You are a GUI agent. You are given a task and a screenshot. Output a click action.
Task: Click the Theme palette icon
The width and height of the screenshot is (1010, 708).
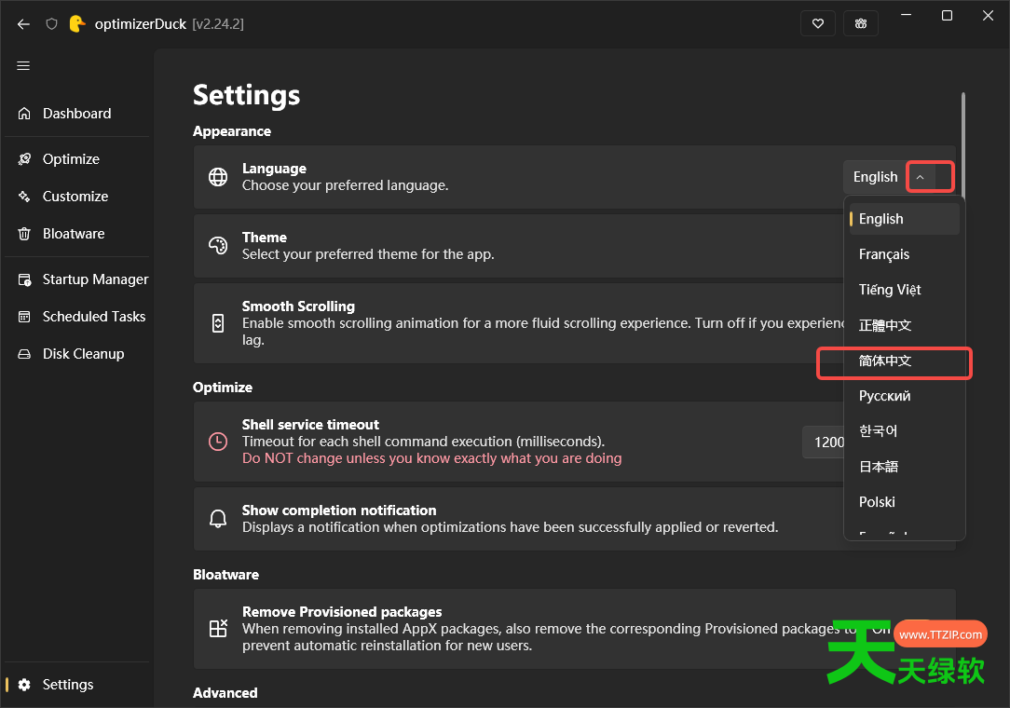(218, 245)
